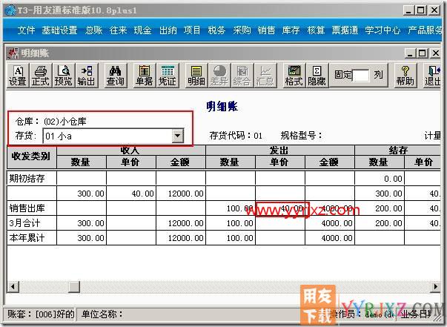Viewport: 447px width, 327px height.
Task: Click the T3 application logo icon
Action: pyautogui.click(x=10, y=11)
